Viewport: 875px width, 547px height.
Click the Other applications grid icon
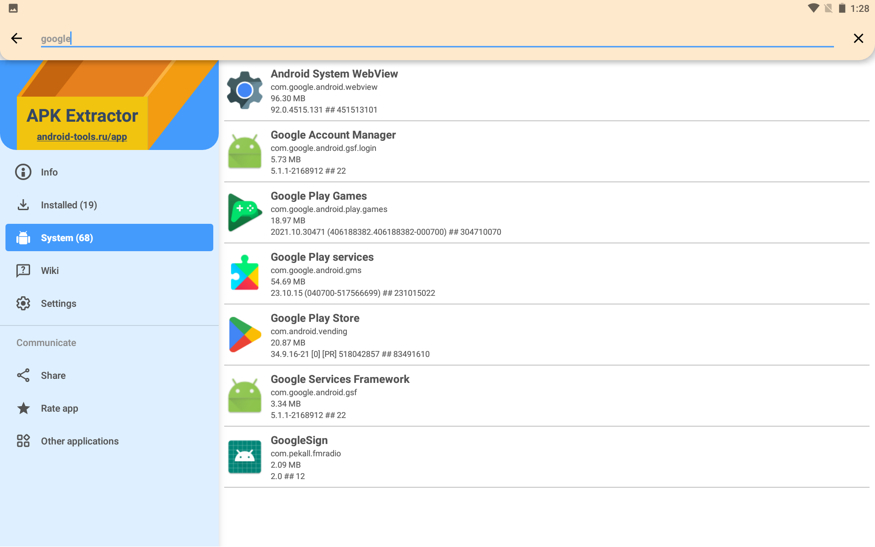click(23, 441)
